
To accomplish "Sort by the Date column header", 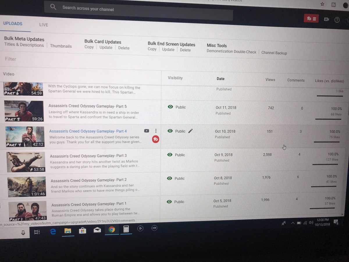I will [220, 79].
